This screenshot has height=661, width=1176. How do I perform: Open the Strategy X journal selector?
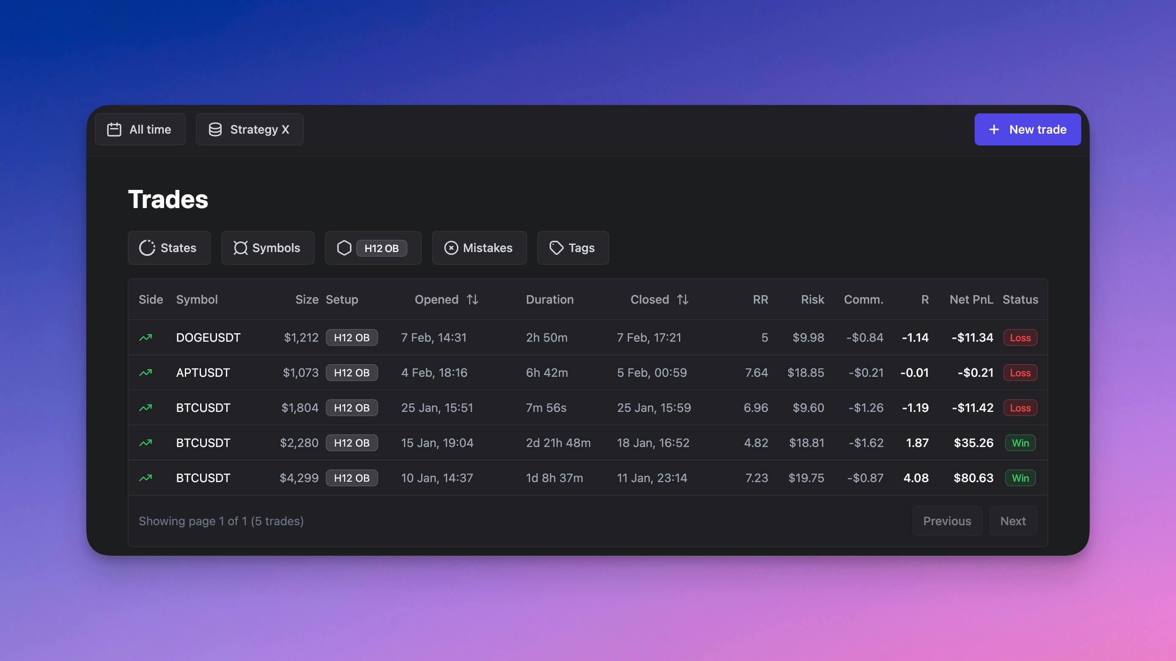coord(250,130)
